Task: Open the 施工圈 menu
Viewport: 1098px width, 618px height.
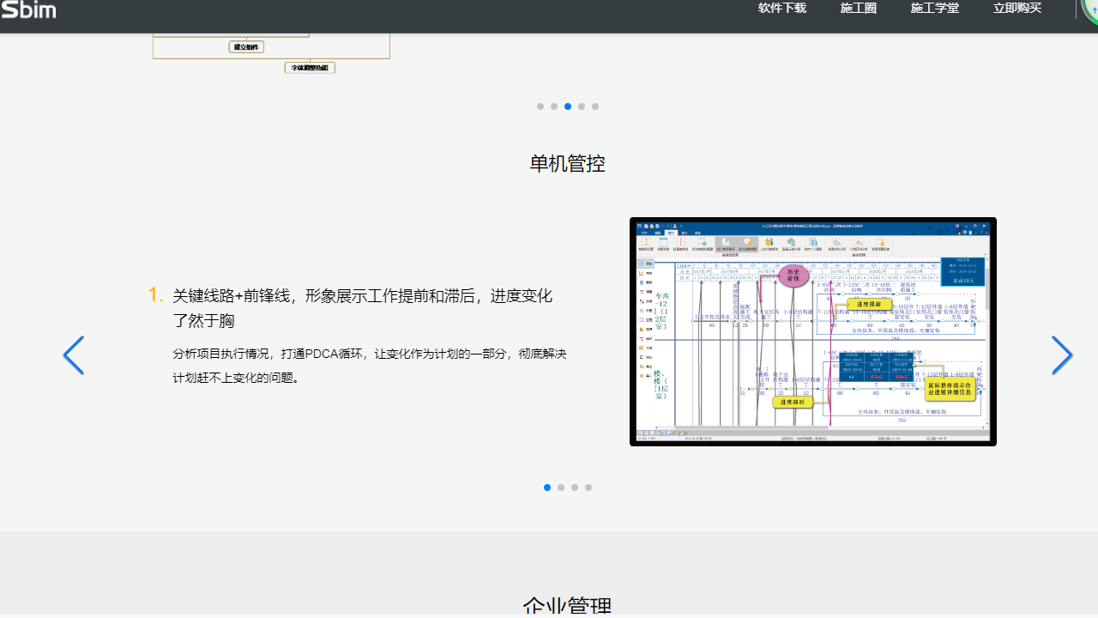Action: [858, 8]
